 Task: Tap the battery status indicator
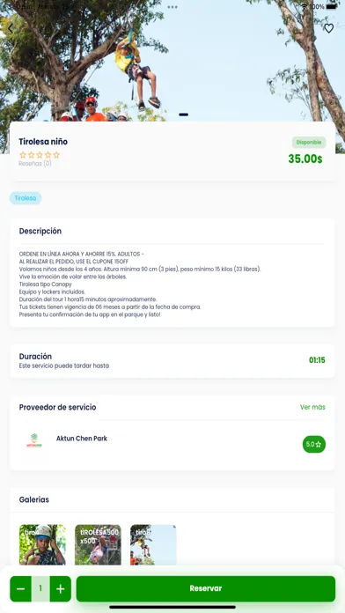pos(332,7)
